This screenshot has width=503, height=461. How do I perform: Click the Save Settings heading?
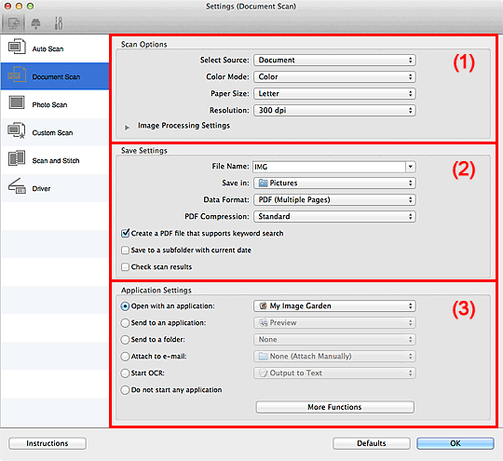(144, 151)
